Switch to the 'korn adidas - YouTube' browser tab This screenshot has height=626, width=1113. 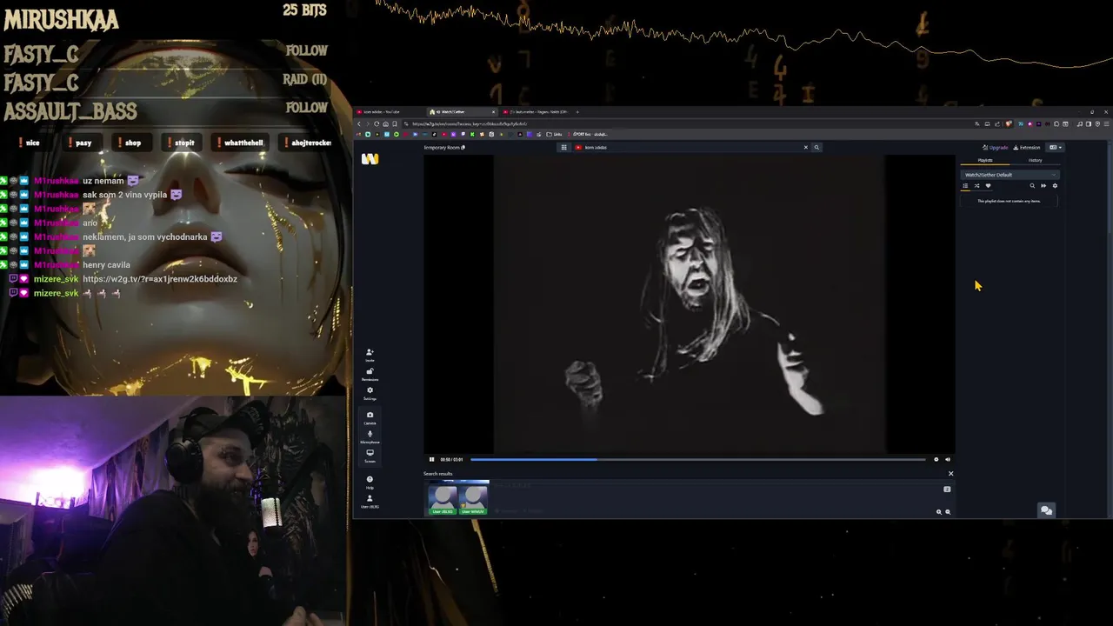click(x=389, y=112)
